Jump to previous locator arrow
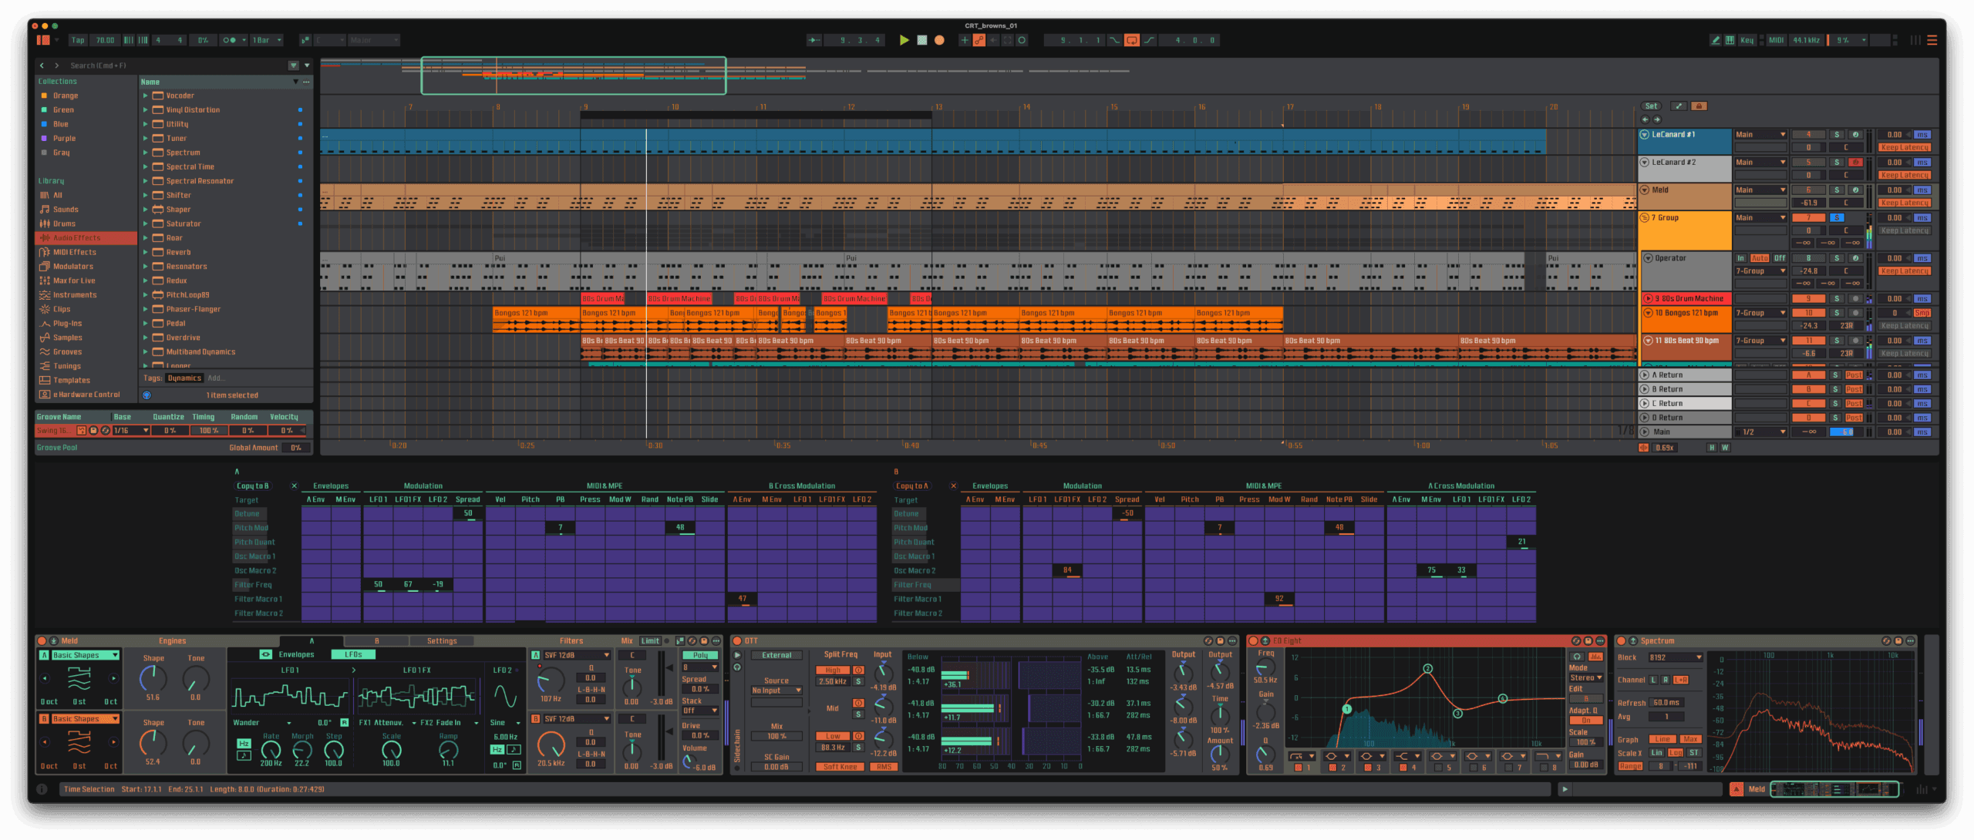The image size is (1974, 840). (1645, 119)
